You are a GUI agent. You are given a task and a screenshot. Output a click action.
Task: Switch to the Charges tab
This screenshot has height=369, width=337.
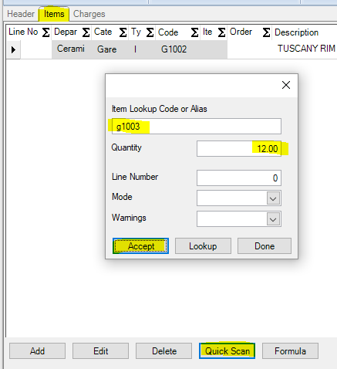[x=89, y=14]
